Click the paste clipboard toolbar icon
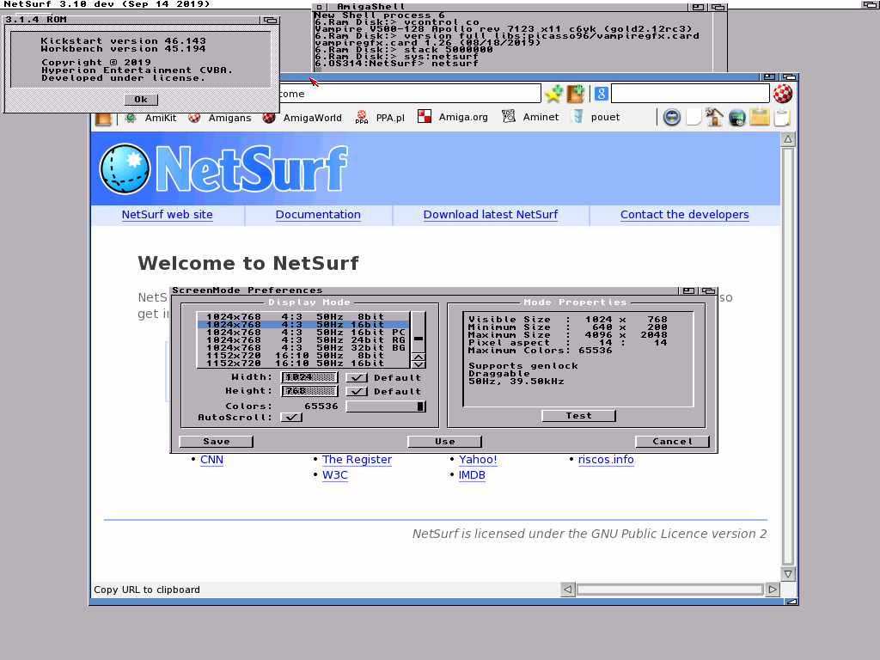Screen dimensions: 880x660 pyautogui.click(x=782, y=117)
